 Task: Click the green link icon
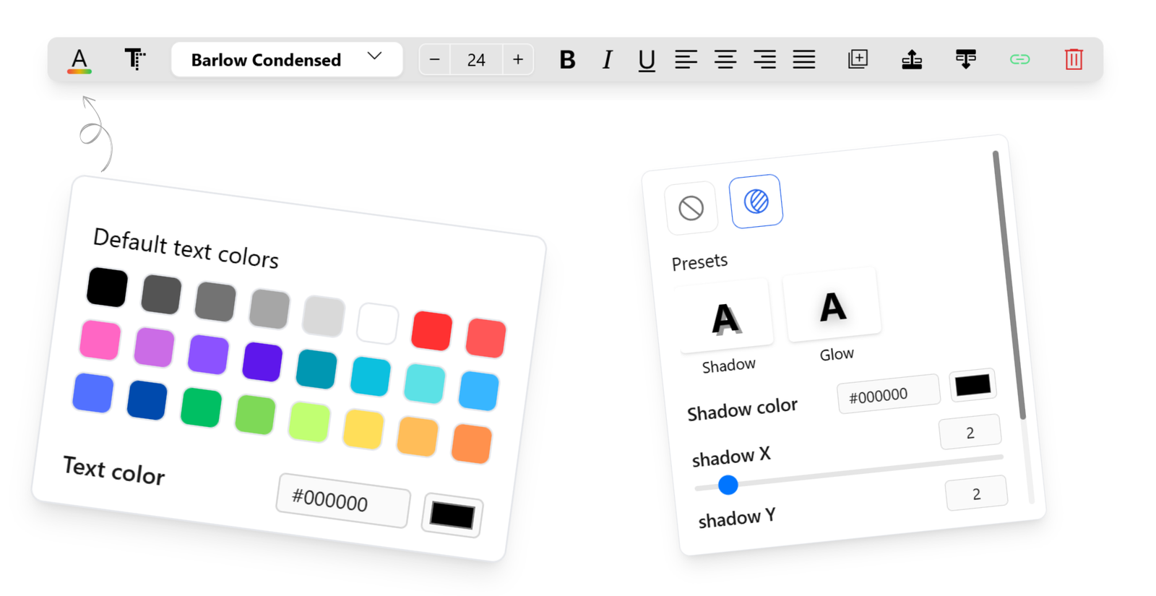click(1019, 59)
